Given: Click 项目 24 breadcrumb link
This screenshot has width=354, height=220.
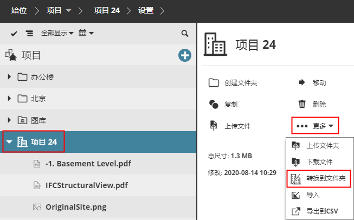Looking at the screenshot, I should click(x=107, y=10).
